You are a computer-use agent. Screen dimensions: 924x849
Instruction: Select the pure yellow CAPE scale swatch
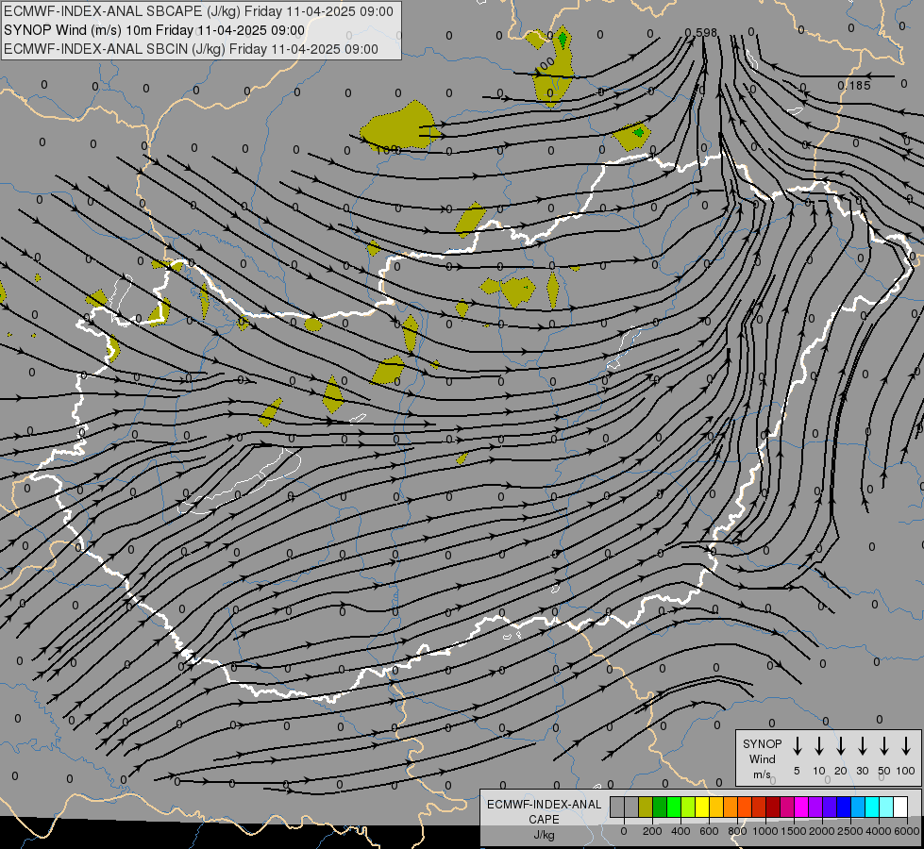[x=702, y=807]
